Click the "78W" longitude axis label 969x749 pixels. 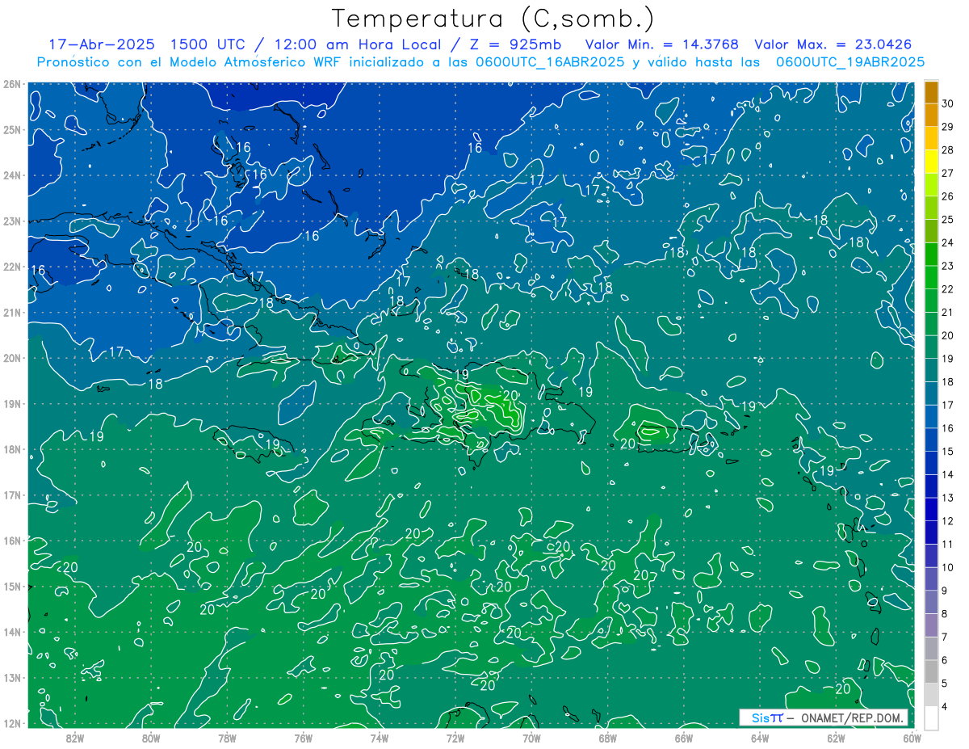(227, 738)
